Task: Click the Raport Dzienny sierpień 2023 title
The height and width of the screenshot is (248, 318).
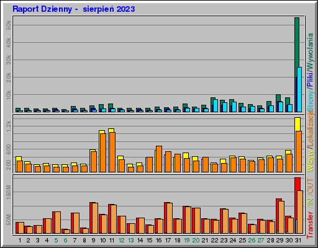Action: 74,9
